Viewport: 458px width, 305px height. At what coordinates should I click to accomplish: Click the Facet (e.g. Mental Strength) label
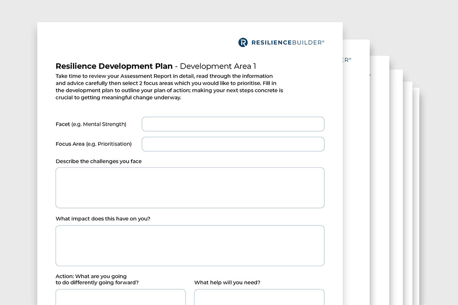(x=91, y=124)
